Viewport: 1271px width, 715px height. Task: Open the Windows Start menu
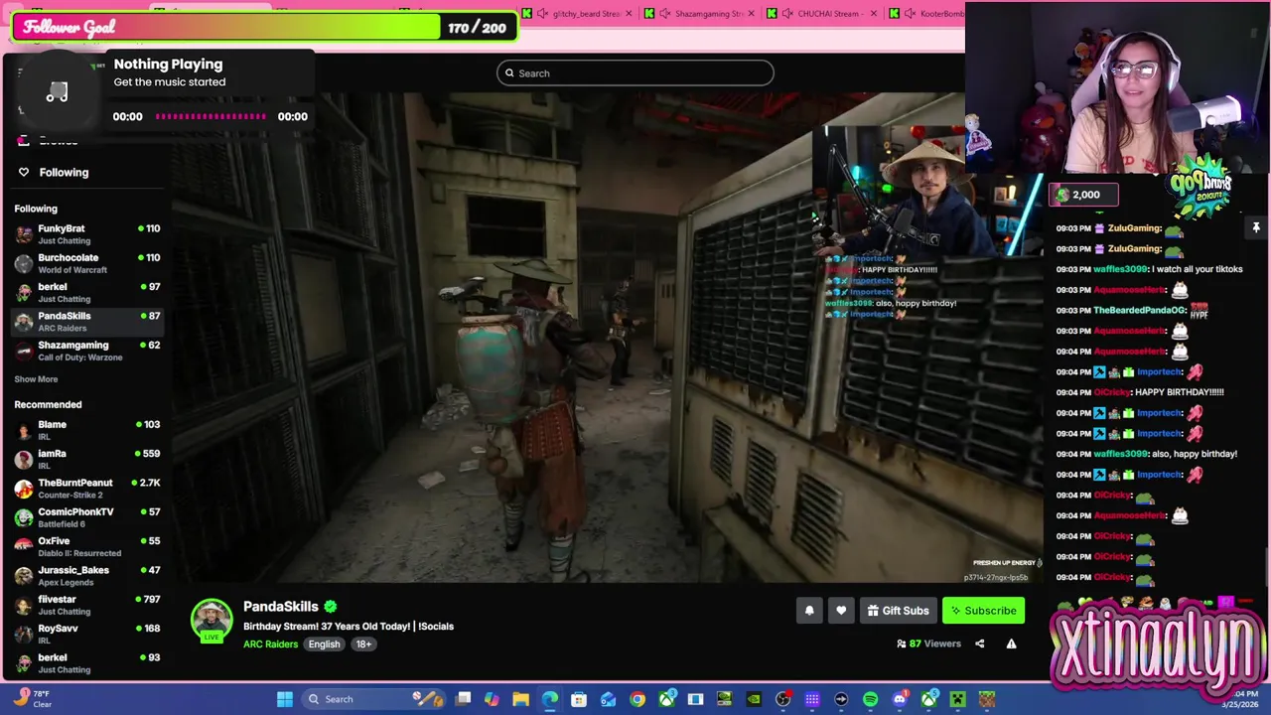pos(285,699)
